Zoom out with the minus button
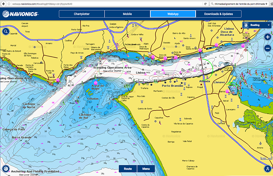This screenshot has width=273, height=176. point(268,48)
